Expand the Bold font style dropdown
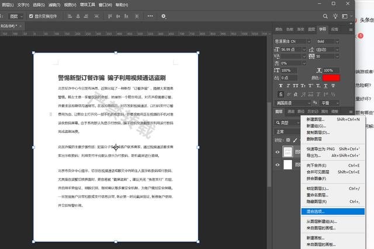This screenshot has height=249, width=374. [327, 41]
